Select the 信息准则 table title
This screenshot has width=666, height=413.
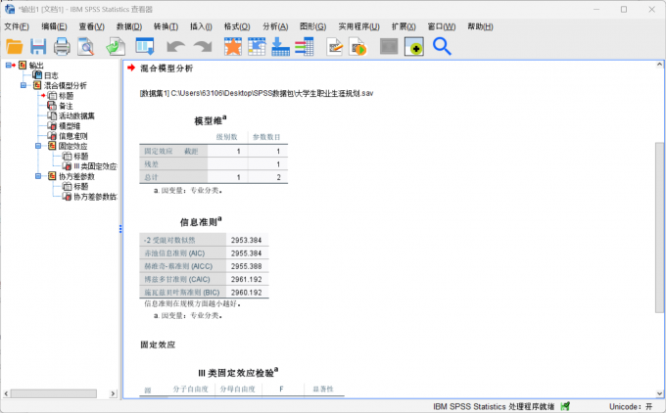(x=201, y=221)
